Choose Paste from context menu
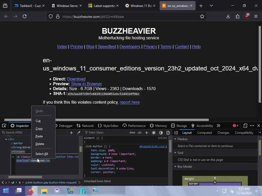 (x=43, y=136)
